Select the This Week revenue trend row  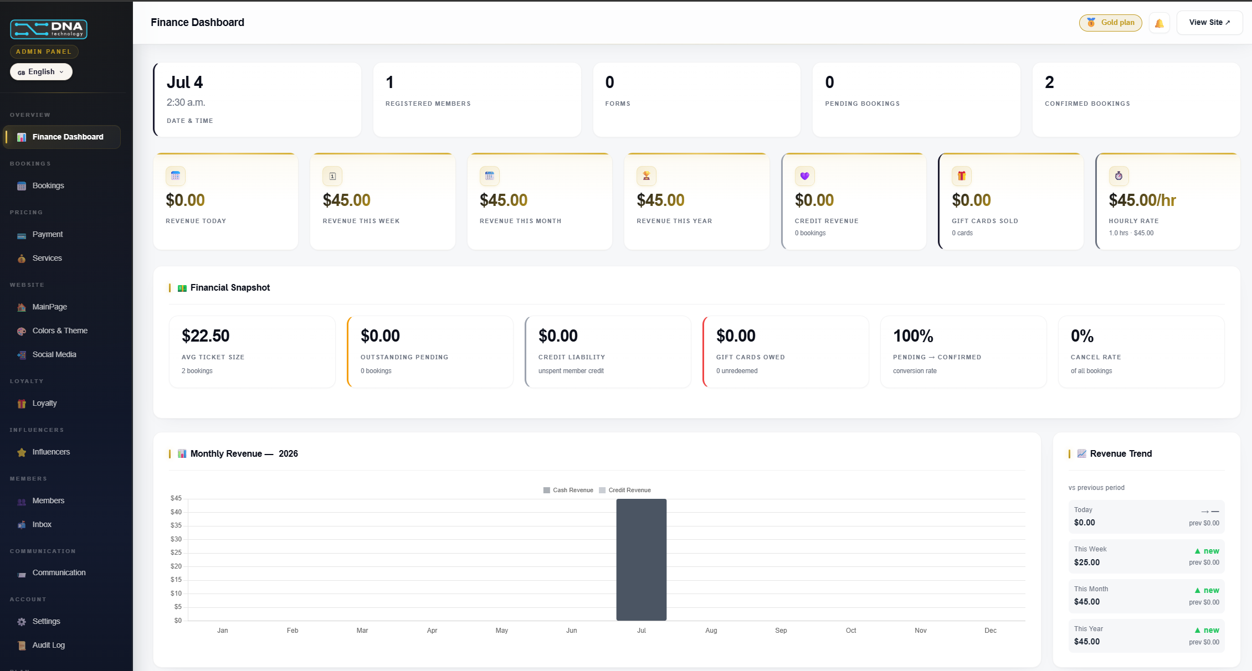(x=1146, y=556)
